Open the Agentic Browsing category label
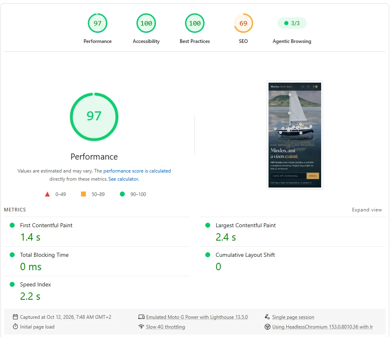390x337 pixels. (292, 41)
